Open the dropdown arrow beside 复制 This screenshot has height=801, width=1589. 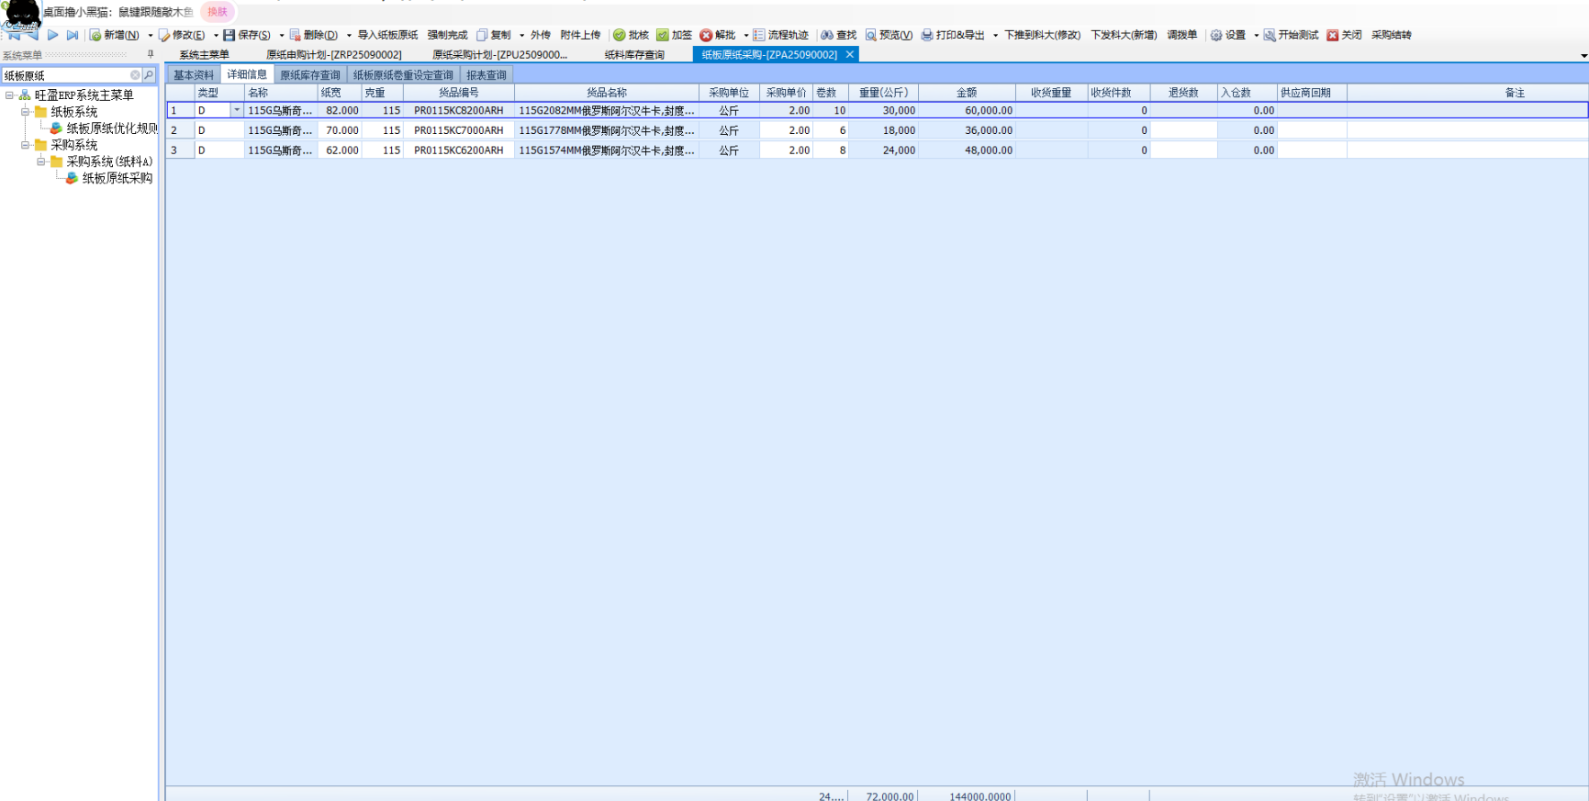click(x=521, y=35)
